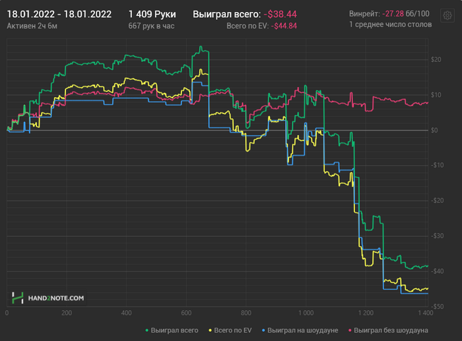Click the $0 y-axis label
The image size is (462, 341).
pyautogui.click(x=434, y=130)
